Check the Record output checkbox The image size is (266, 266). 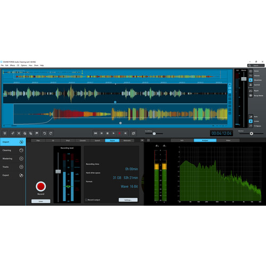[x=86, y=200]
